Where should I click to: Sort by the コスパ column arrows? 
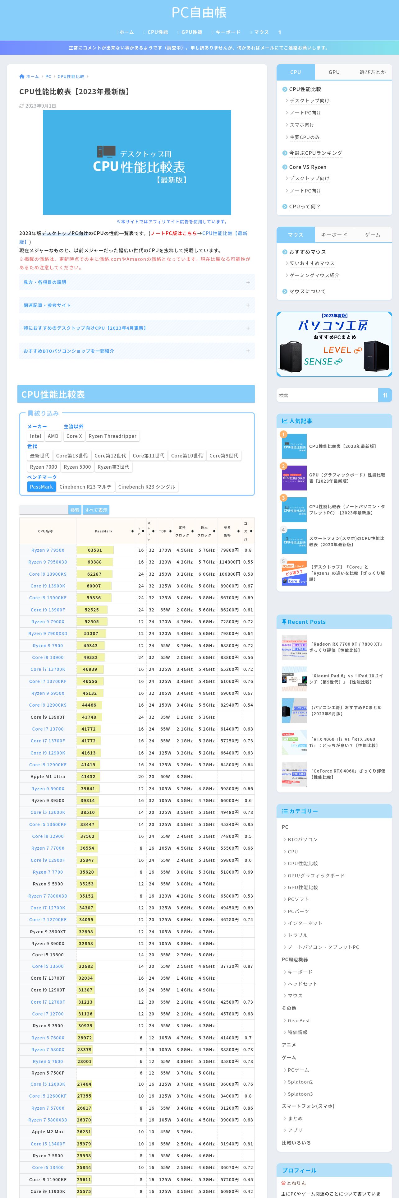pyautogui.click(x=251, y=531)
